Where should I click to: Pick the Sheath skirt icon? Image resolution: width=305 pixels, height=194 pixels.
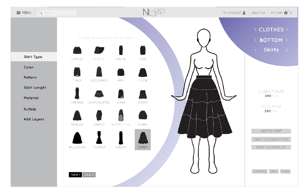click(x=121, y=138)
